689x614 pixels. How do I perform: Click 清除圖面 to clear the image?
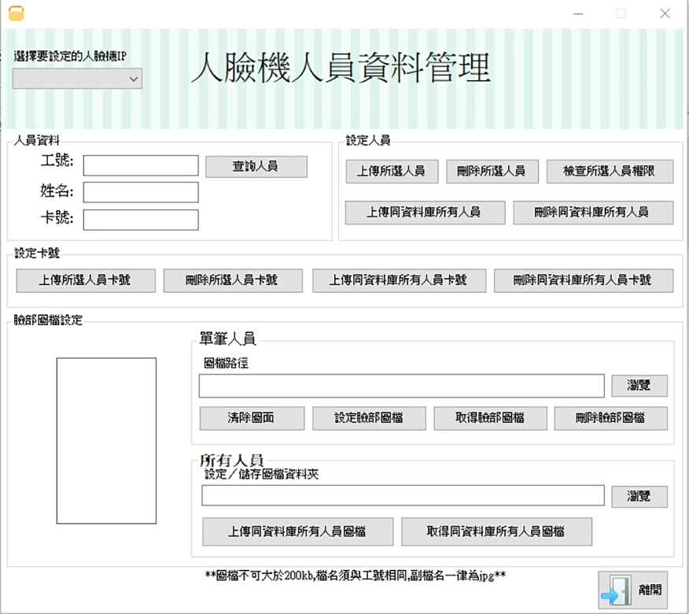[x=252, y=418]
